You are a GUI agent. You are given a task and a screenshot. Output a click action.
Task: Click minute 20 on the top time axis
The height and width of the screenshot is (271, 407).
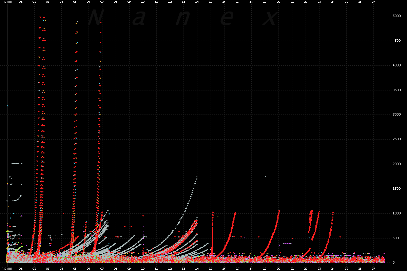(x=278, y=2)
